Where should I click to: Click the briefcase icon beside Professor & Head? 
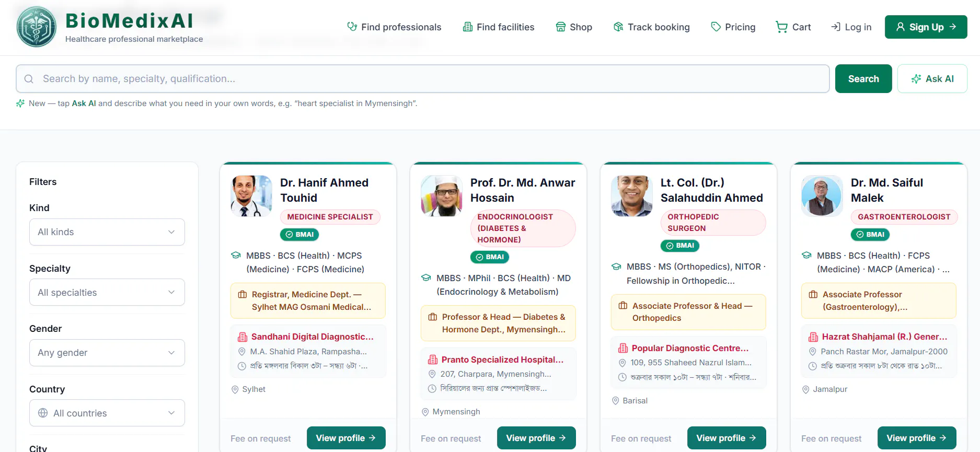coord(433,317)
